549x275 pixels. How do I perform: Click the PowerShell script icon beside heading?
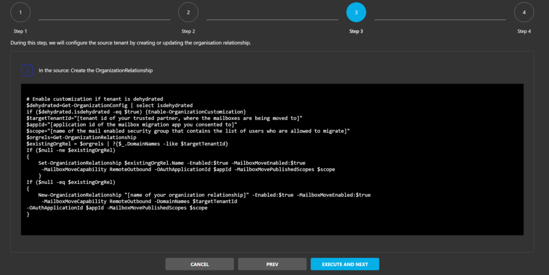pos(27,70)
